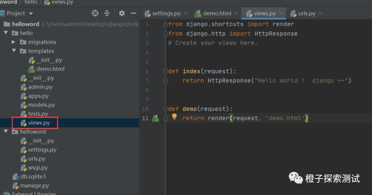Close the views.py tab
Viewport: 372px width, 195px height.
coord(281,13)
